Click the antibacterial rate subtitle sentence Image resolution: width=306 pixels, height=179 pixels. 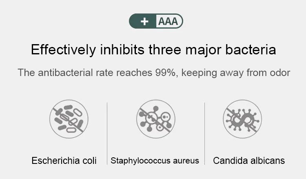(x=154, y=73)
